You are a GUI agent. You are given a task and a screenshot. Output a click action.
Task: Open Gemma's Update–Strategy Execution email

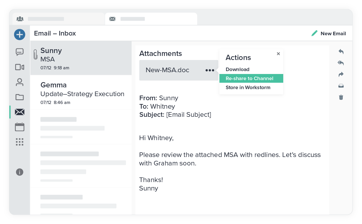point(82,94)
